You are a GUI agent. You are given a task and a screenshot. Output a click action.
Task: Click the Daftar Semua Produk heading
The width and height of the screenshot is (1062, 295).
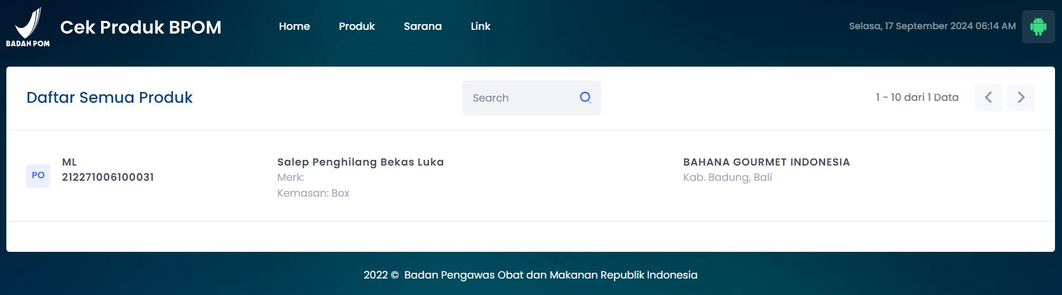109,98
